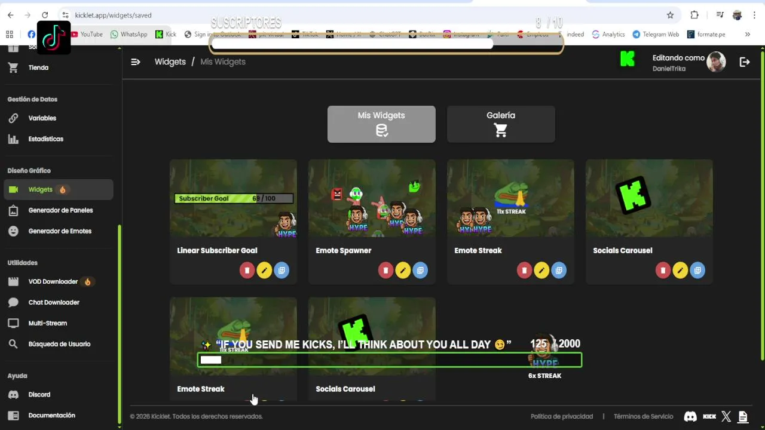Open the Emote Spawner thumbnail
Viewport: 765px width, 430px height.
point(372,198)
